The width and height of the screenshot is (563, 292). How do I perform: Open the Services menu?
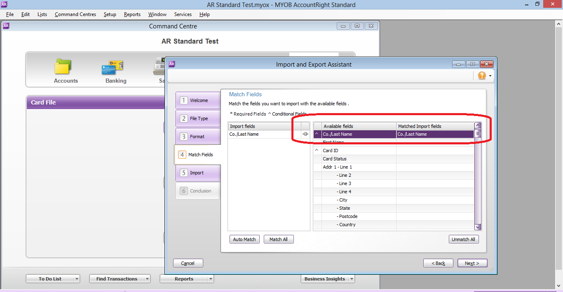pyautogui.click(x=183, y=14)
